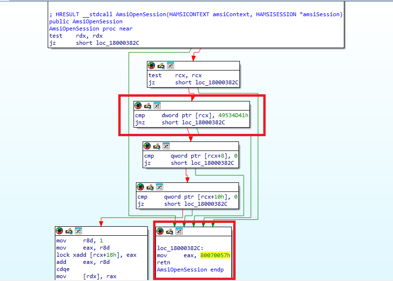Click 'AmsiOpenSession endp' line
Viewport: 393px width, 281px height.
pyautogui.click(x=190, y=270)
